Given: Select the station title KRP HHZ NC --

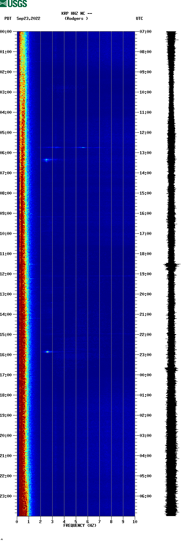Looking at the screenshot, I should pyautogui.click(x=77, y=13).
